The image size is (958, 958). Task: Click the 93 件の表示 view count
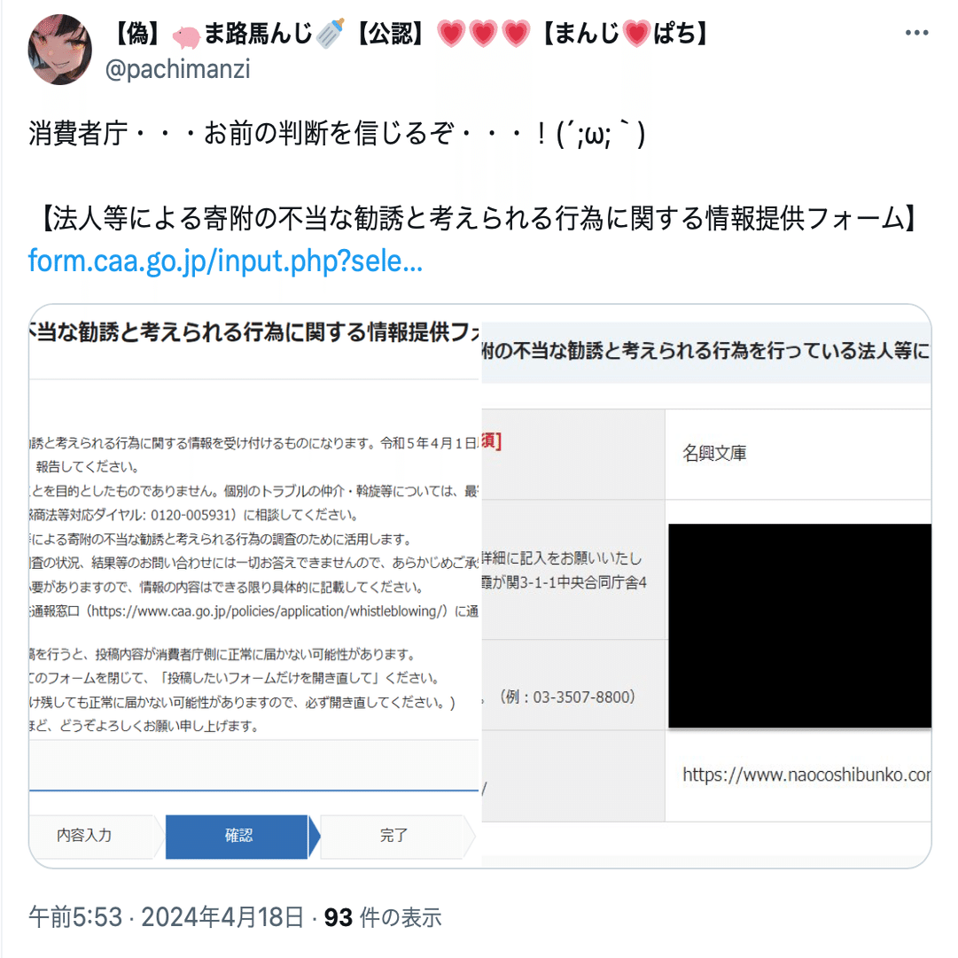point(383,917)
